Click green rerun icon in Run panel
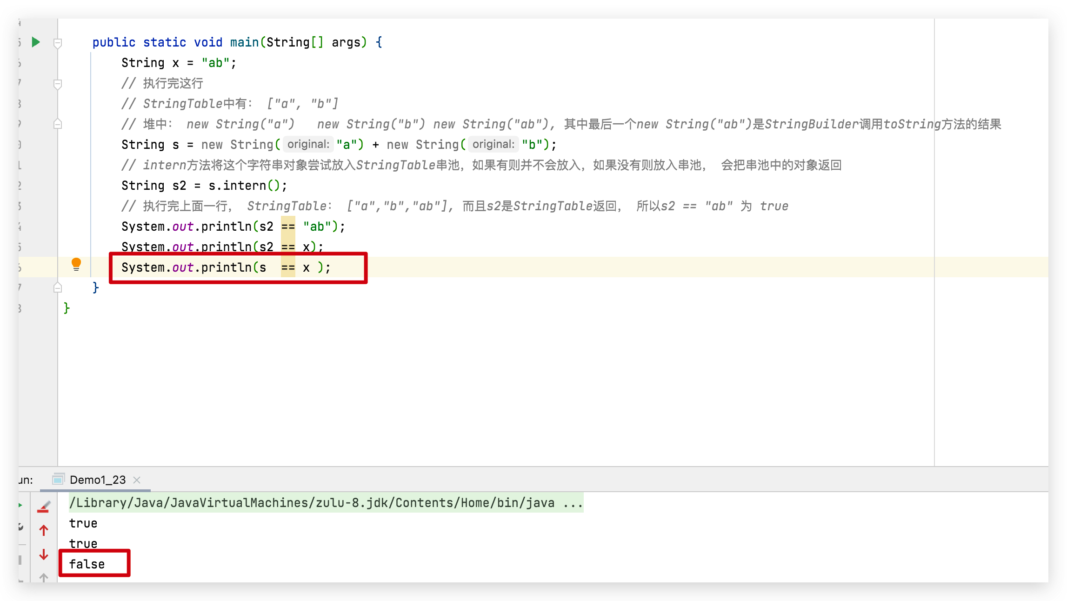The image size is (1067, 601). click(x=20, y=505)
